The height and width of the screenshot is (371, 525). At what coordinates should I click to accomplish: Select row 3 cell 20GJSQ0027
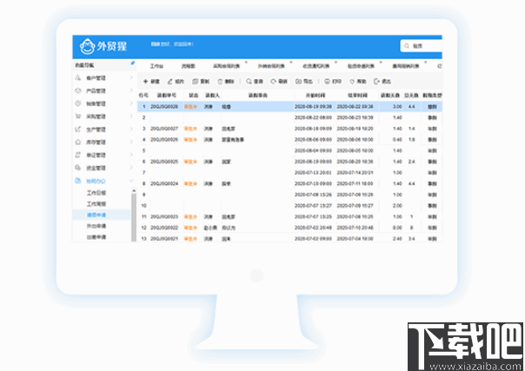pos(164,129)
